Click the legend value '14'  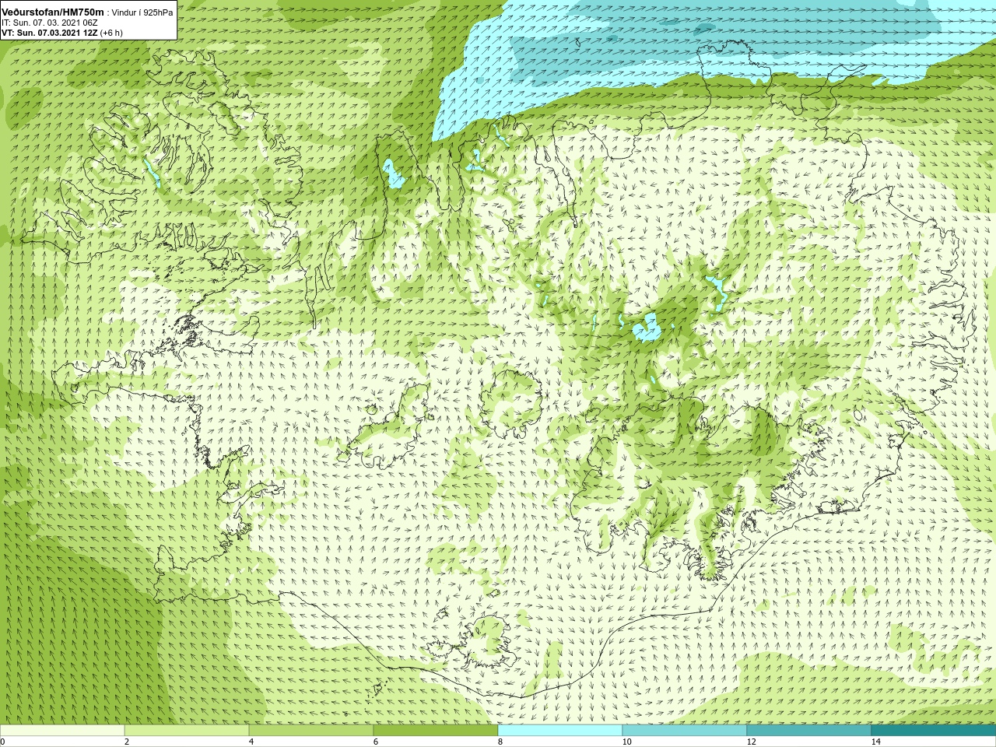(876, 742)
